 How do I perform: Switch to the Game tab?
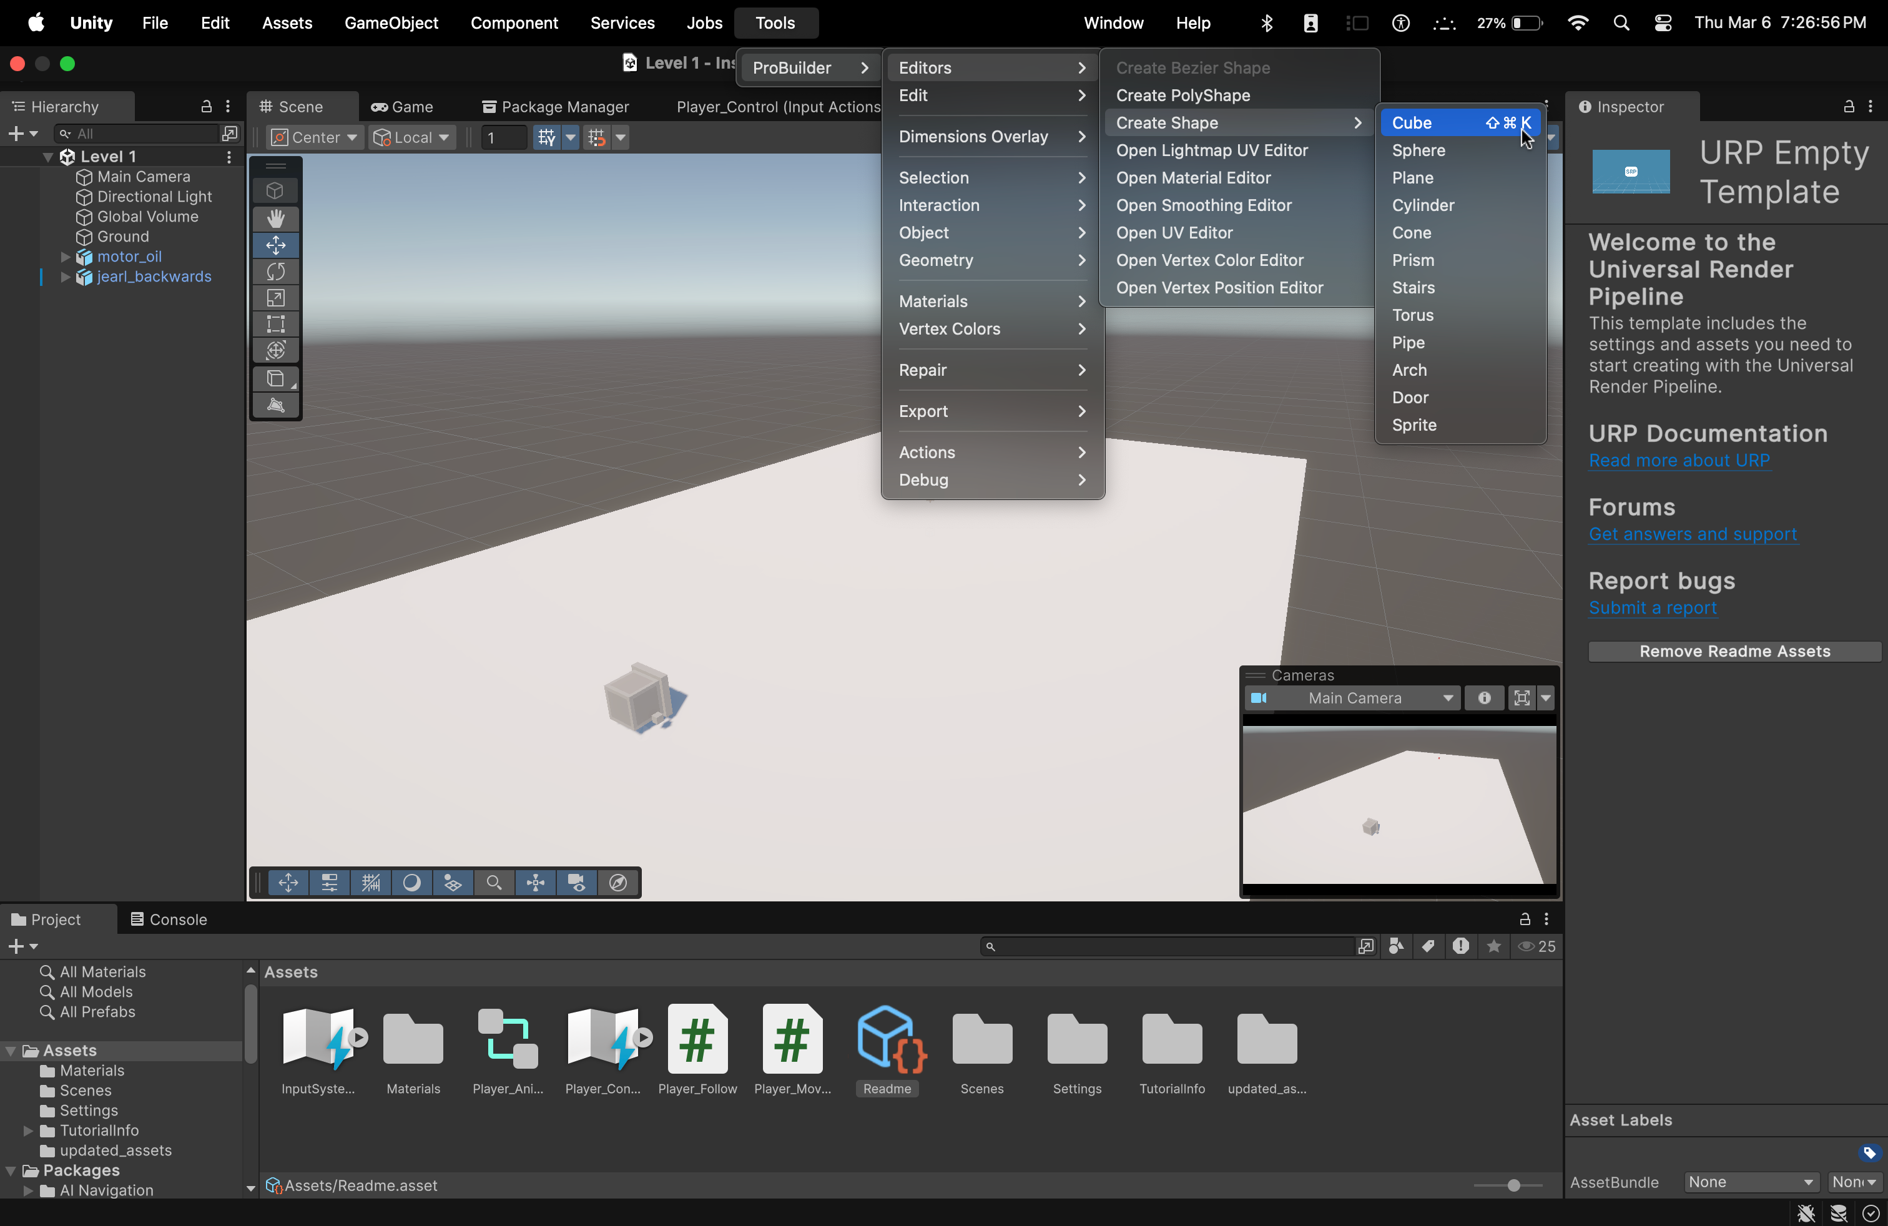[403, 106]
